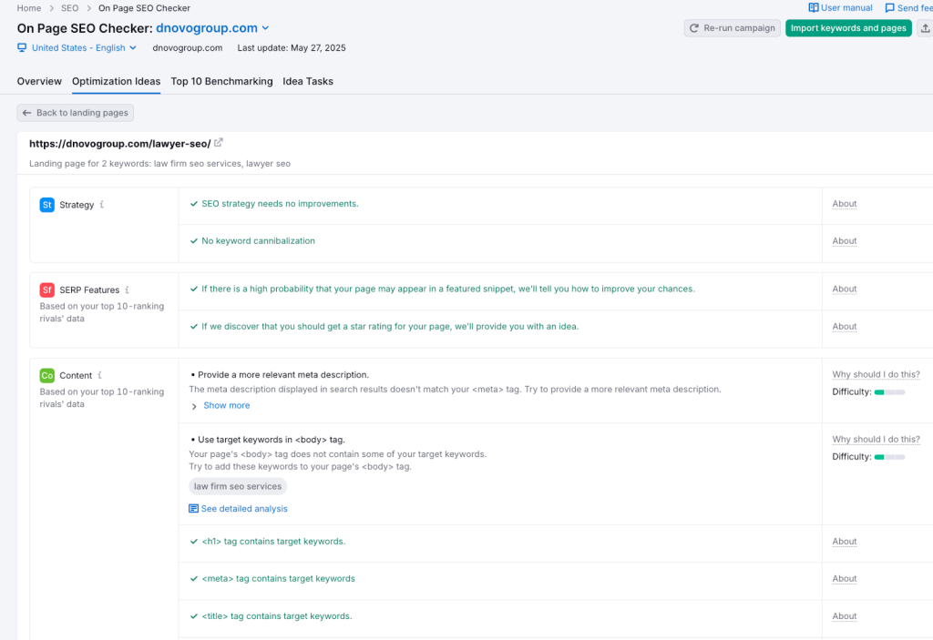The width and height of the screenshot is (933, 640).
Task: Click the blue St Strategy badge
Action: 47,205
